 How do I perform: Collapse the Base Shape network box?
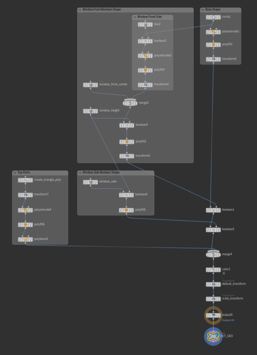[x=203, y=10]
